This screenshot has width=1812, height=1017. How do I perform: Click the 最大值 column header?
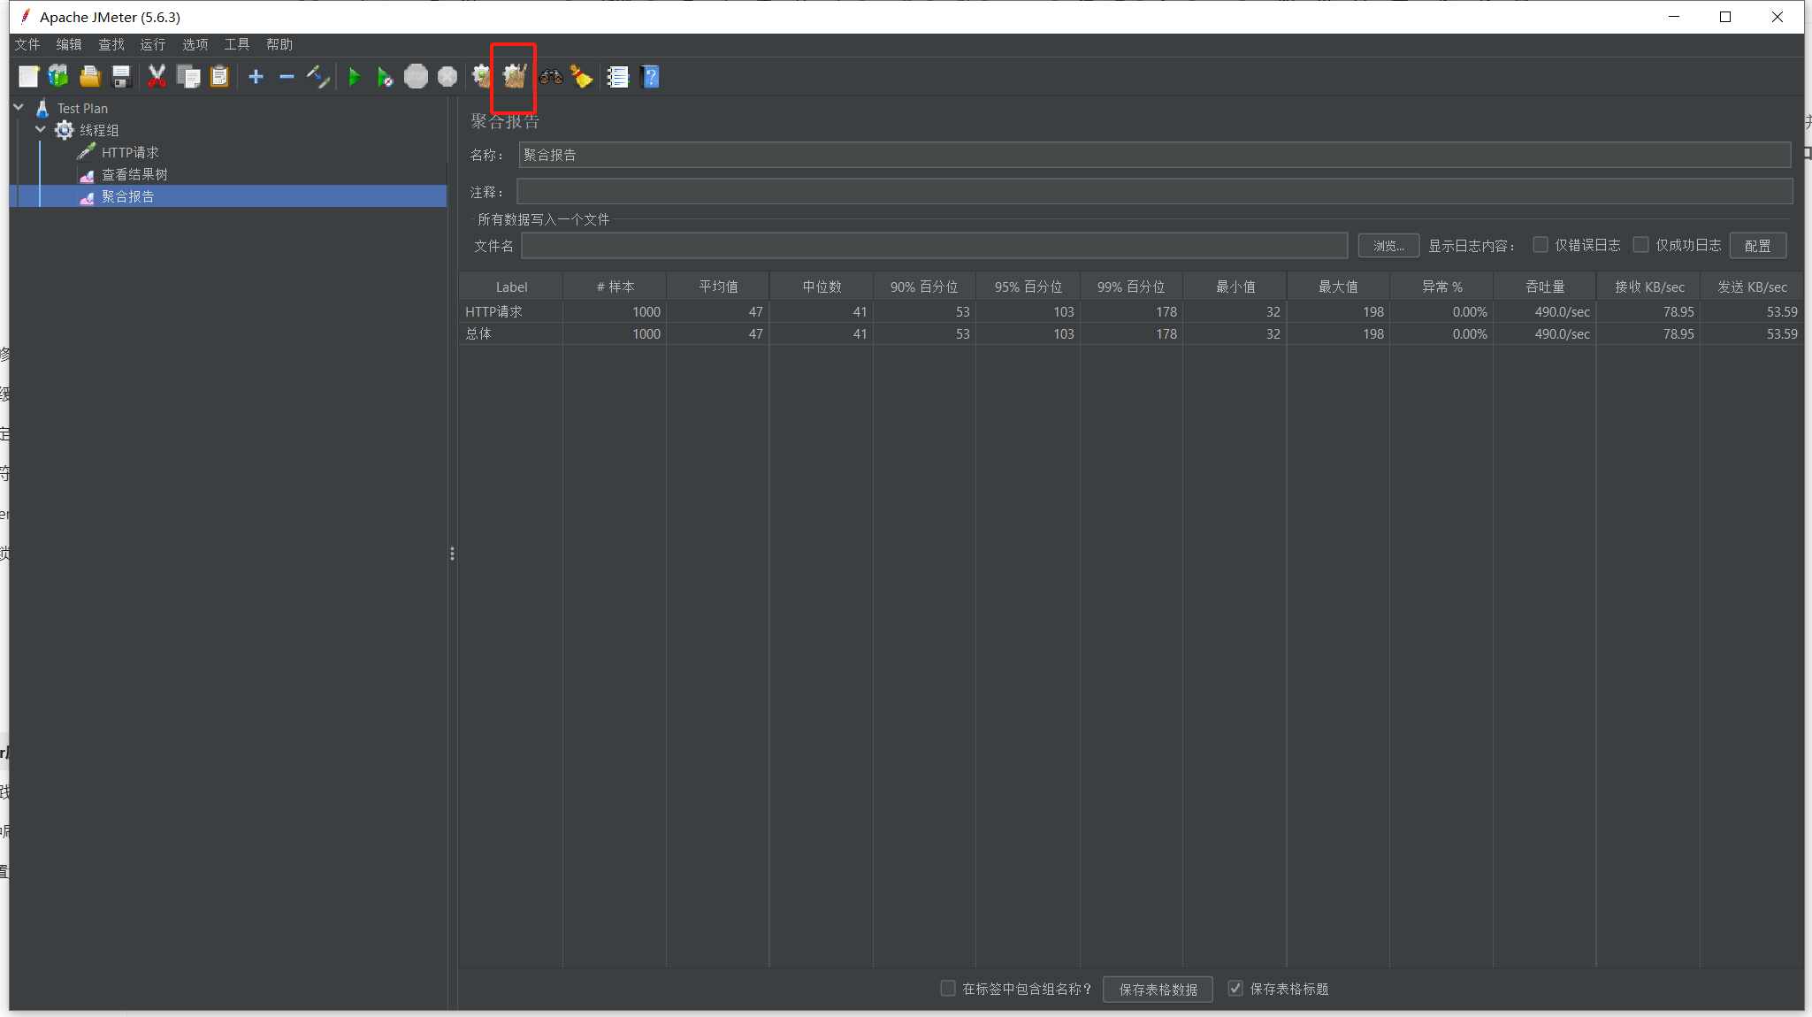coord(1338,287)
